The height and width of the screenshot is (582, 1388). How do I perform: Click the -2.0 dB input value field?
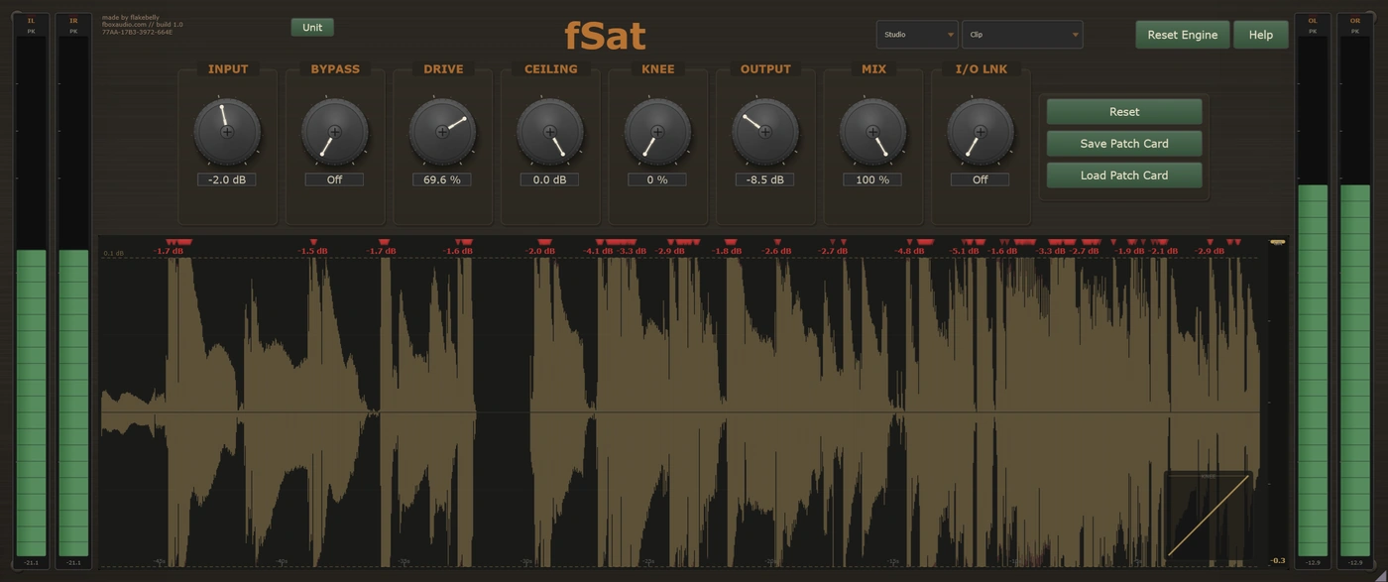click(x=227, y=179)
